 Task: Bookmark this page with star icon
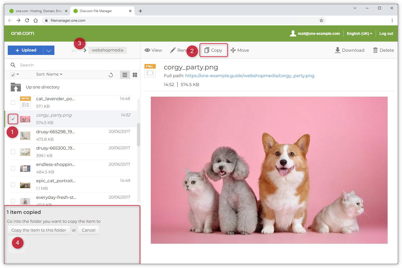pyautogui.click(x=321, y=20)
